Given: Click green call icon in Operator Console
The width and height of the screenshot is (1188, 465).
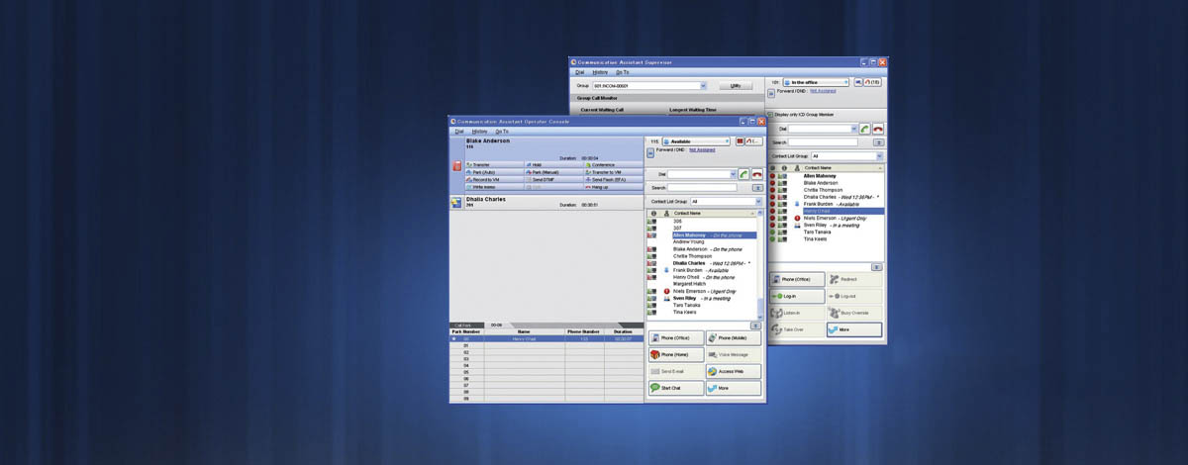Looking at the screenshot, I should point(743,174).
